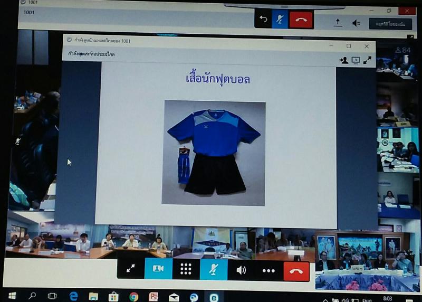Select the right-side video with the blue banner room

coord(398,150)
